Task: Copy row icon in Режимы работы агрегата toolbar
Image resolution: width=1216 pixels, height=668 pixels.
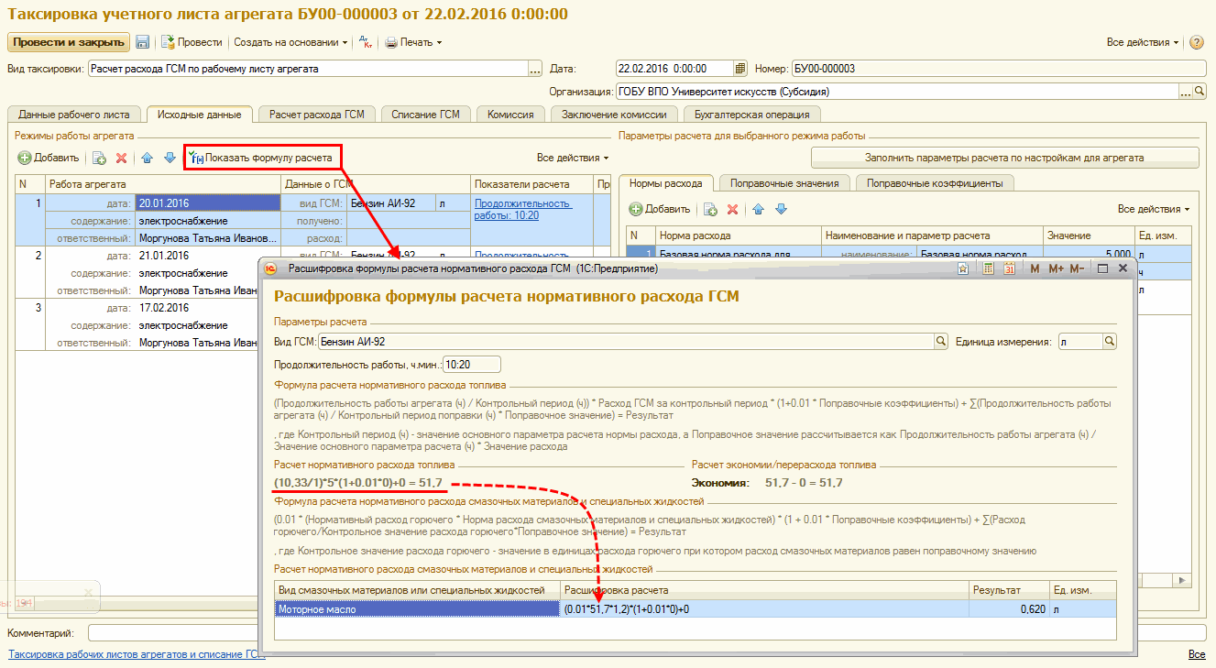Action: pyautogui.click(x=99, y=158)
